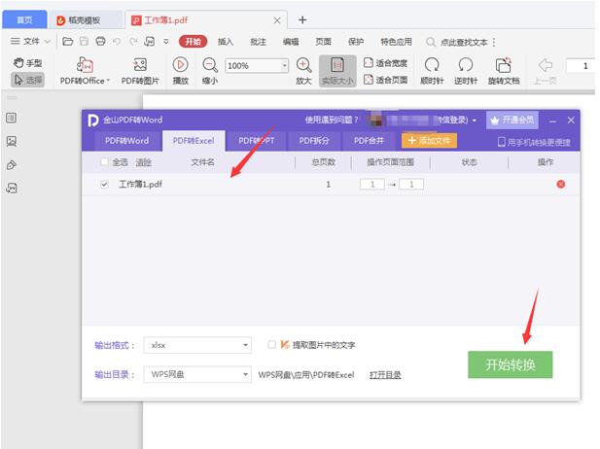This screenshot has width=600, height=449.
Task: Open the PDF转Office converter
Action: [85, 71]
